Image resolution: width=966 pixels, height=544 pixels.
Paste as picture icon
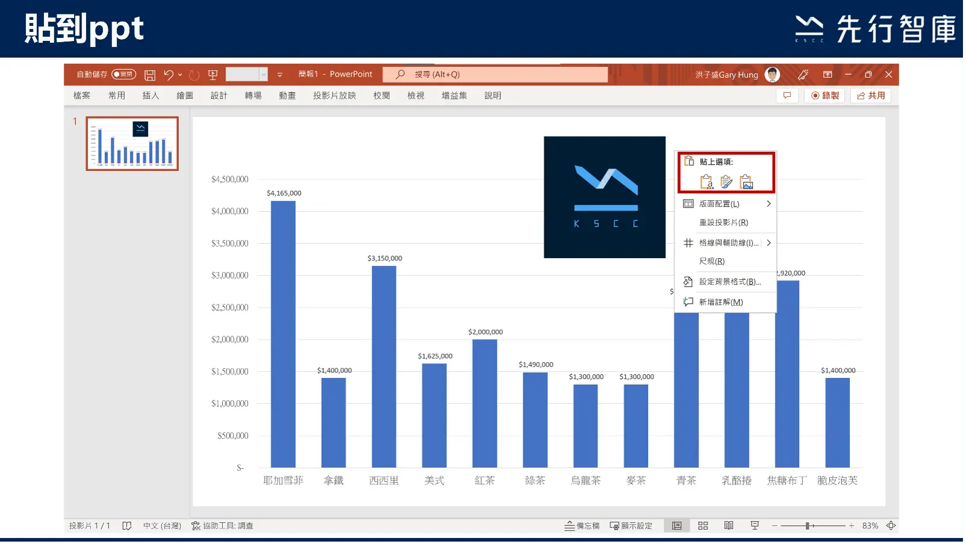(x=746, y=181)
